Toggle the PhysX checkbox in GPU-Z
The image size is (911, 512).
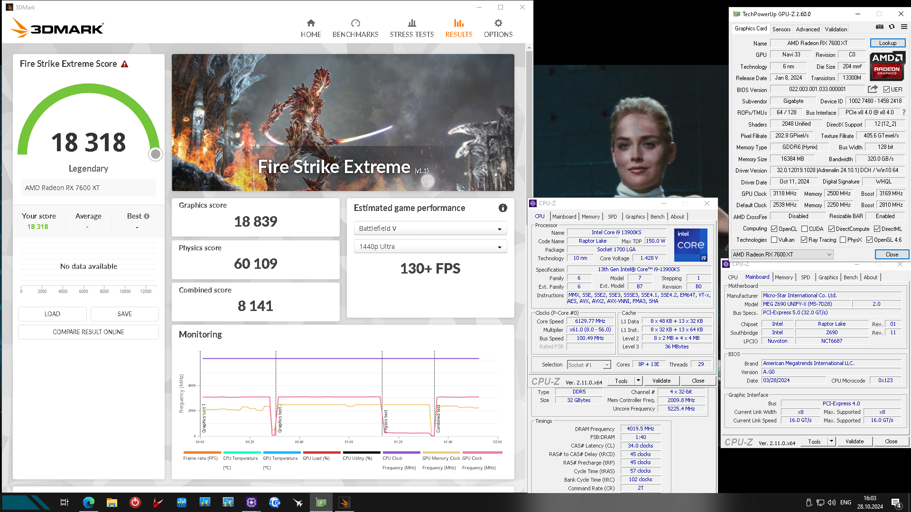tap(843, 240)
